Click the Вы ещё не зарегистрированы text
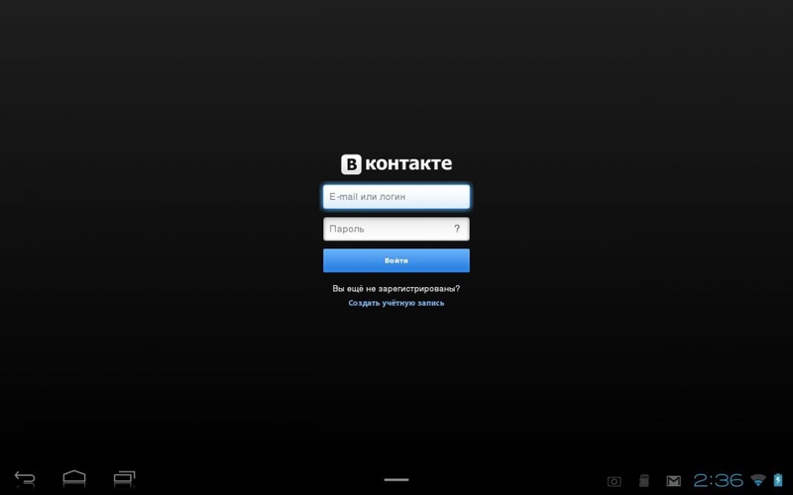The height and width of the screenshot is (495, 793). (396, 289)
